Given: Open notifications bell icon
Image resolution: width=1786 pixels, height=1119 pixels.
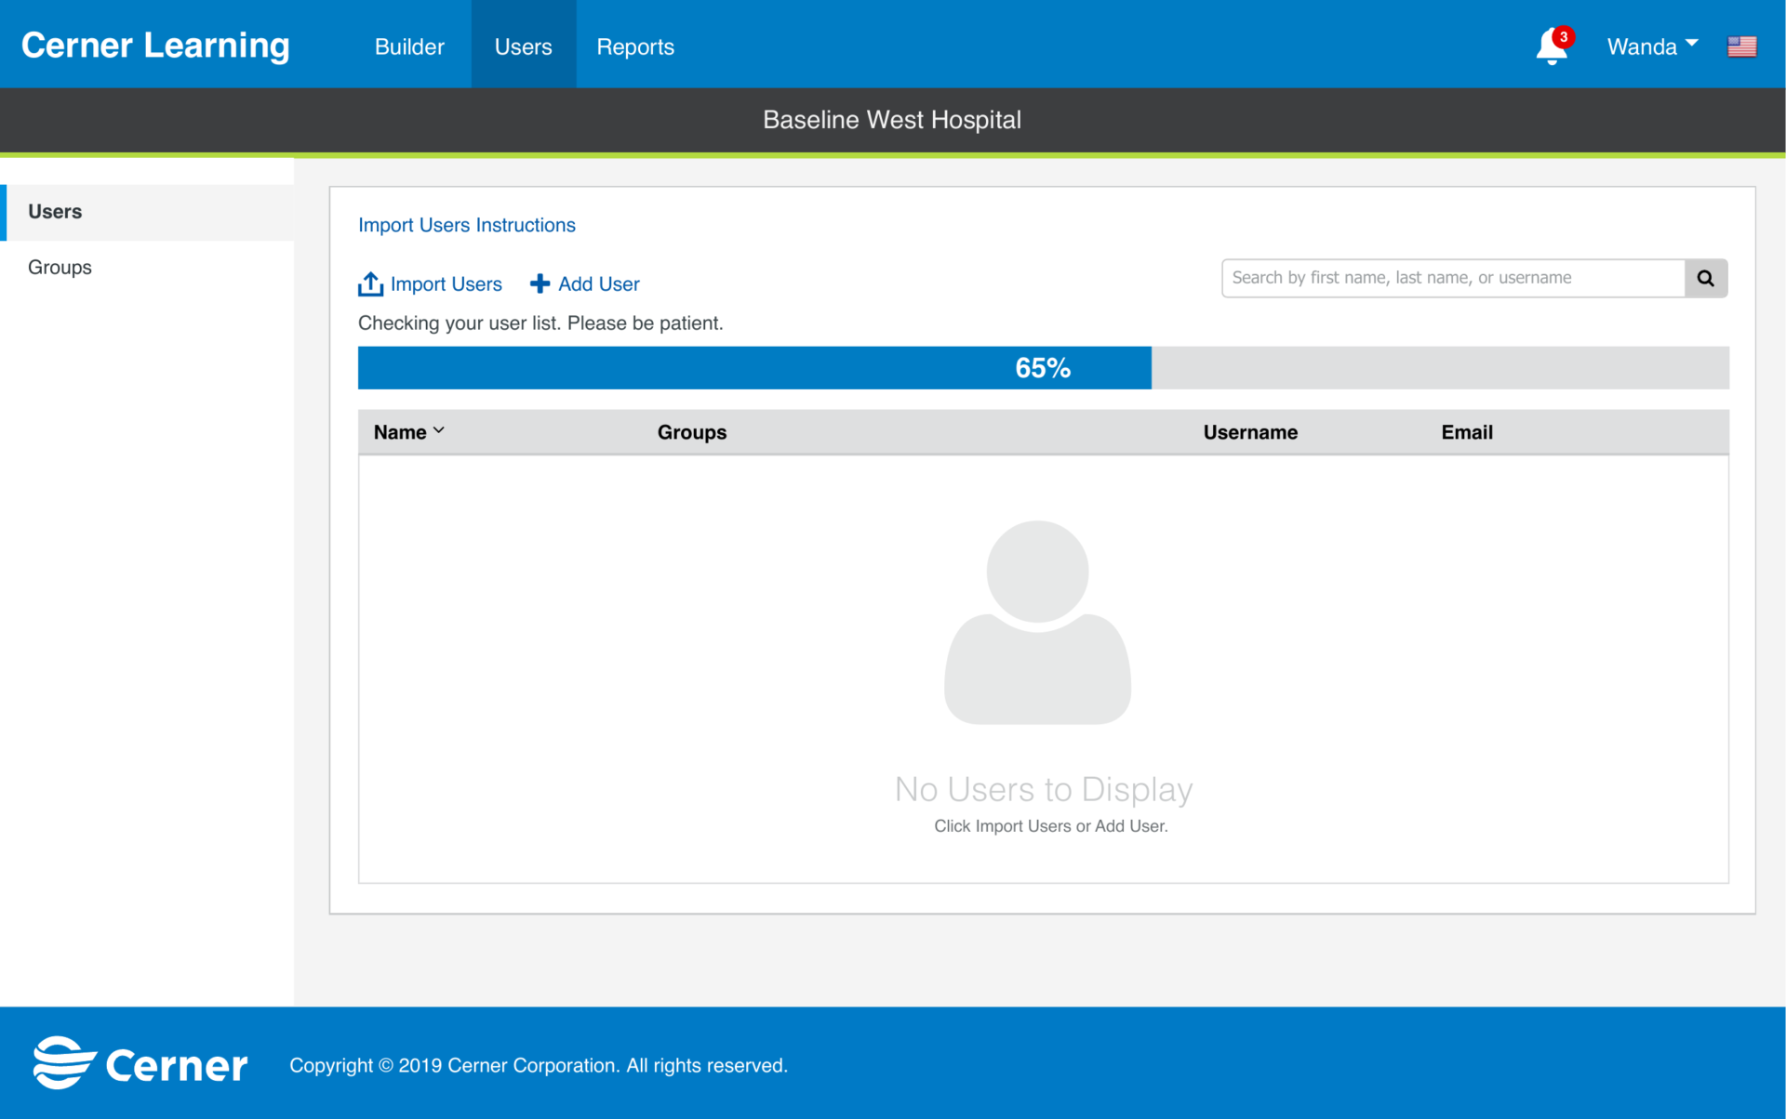Looking at the screenshot, I should pyautogui.click(x=1552, y=46).
